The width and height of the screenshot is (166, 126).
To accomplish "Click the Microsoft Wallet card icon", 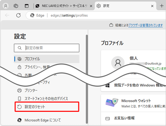I will (112, 102).
